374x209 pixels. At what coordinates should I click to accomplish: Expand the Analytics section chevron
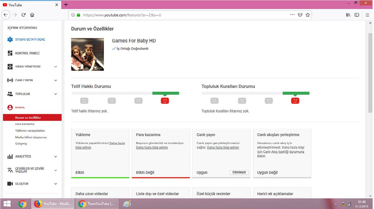point(55,156)
